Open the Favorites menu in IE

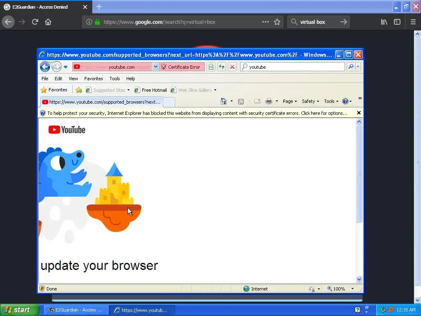click(93, 79)
